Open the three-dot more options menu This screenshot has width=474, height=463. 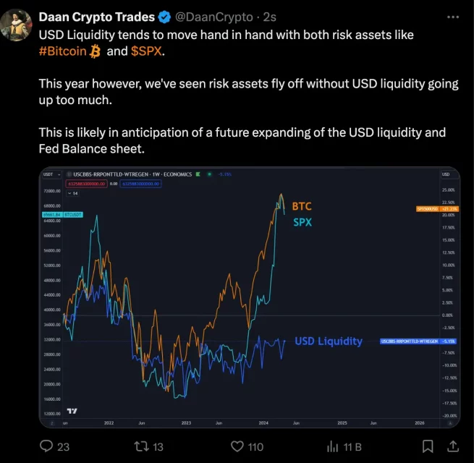pyautogui.click(x=453, y=17)
